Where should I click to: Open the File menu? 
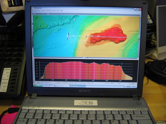pos(33,11)
